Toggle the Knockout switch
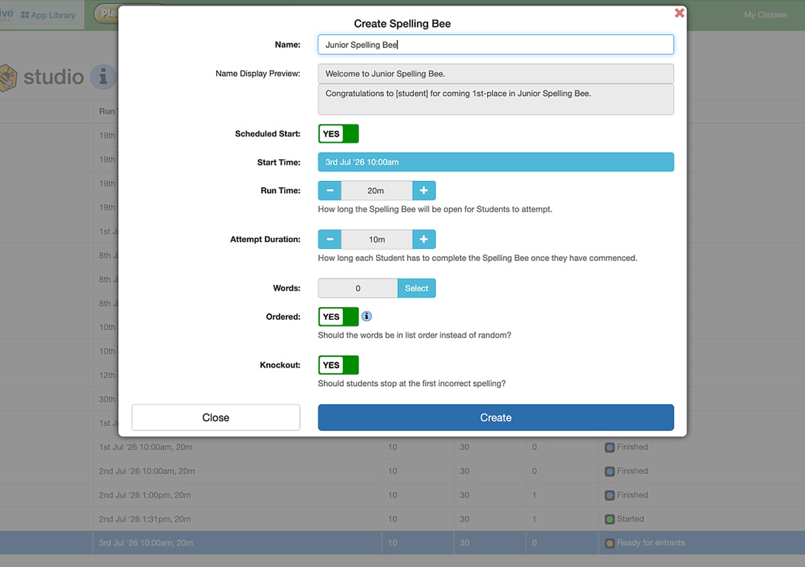805x567 pixels. 338,365
